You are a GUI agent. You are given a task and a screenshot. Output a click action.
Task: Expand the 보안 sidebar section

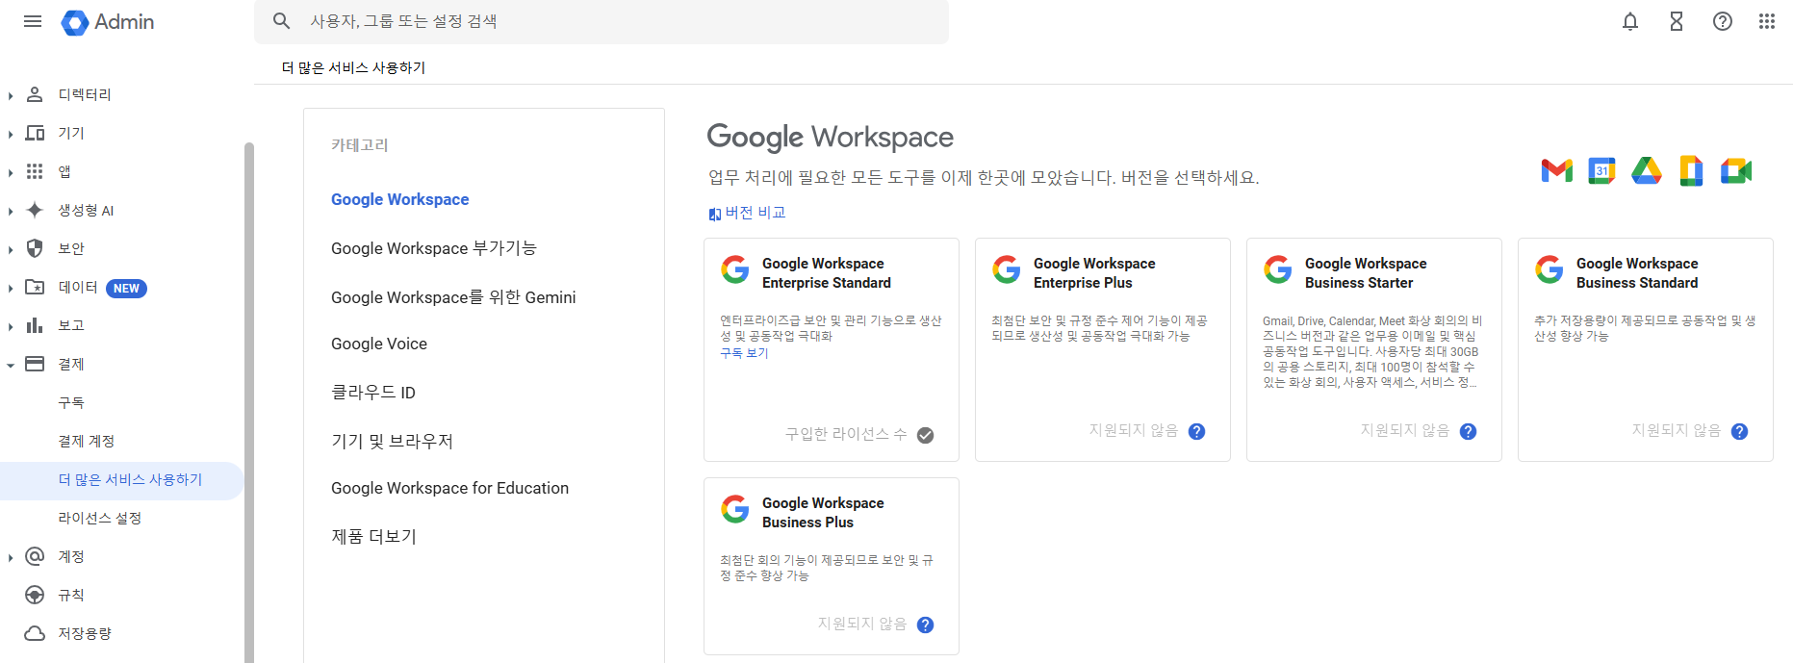coord(10,249)
